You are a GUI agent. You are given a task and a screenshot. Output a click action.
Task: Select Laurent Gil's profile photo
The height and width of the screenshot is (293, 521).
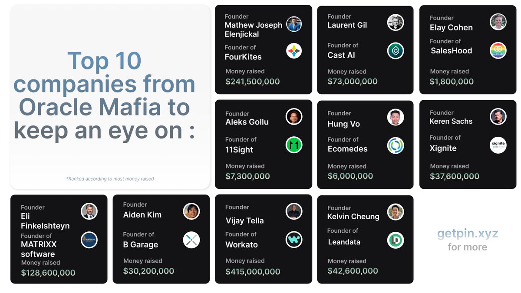point(396,23)
